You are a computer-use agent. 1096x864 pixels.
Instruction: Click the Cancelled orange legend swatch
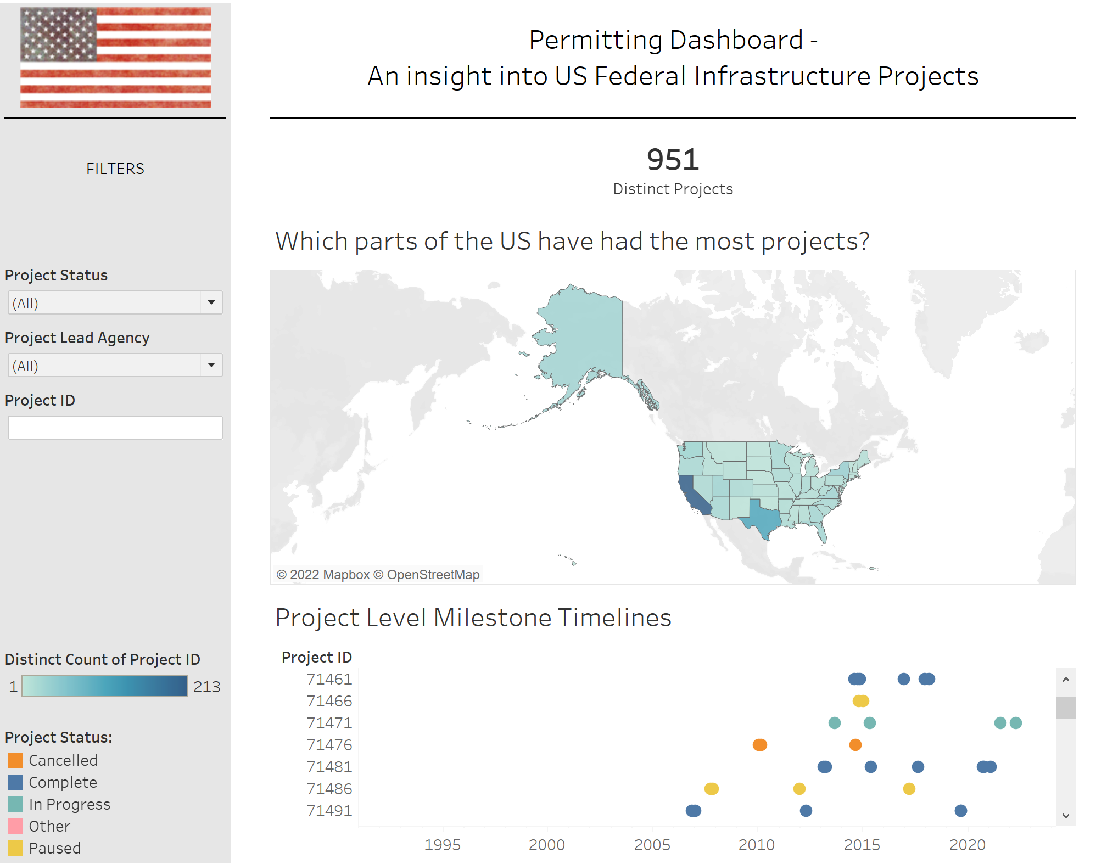(x=15, y=760)
